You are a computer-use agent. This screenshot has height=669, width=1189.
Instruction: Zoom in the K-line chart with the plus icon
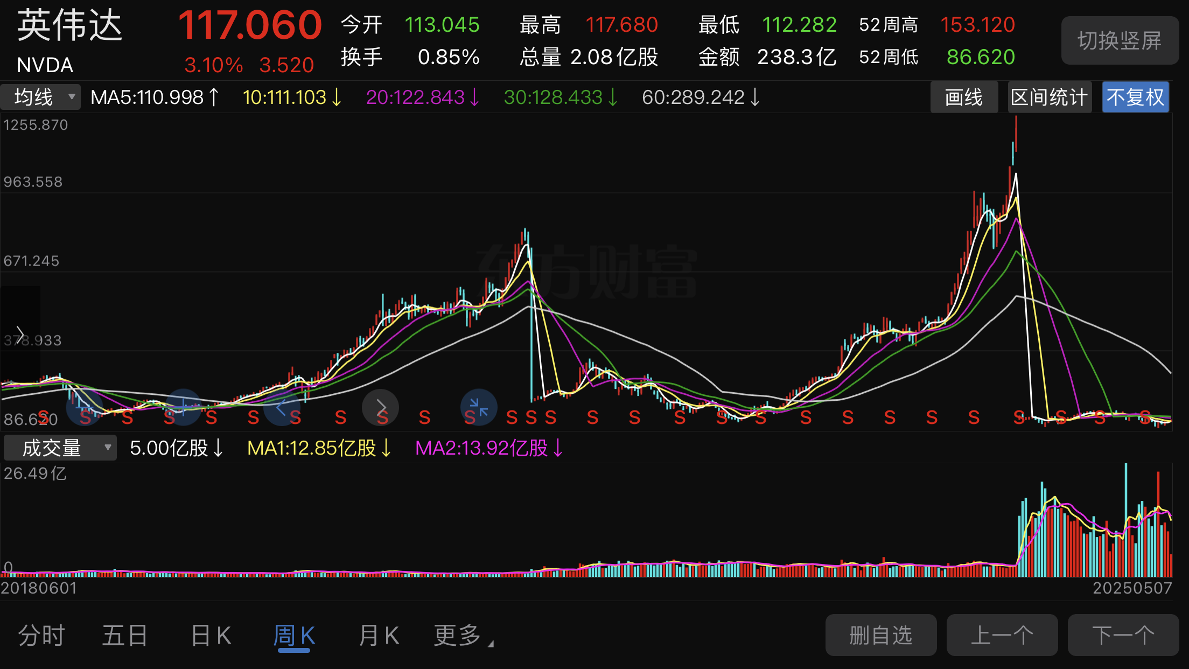pos(183,407)
